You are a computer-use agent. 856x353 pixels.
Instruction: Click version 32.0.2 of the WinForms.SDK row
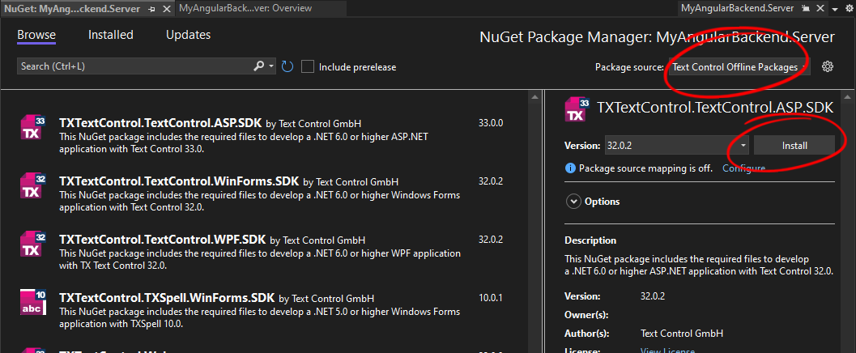tap(490, 181)
